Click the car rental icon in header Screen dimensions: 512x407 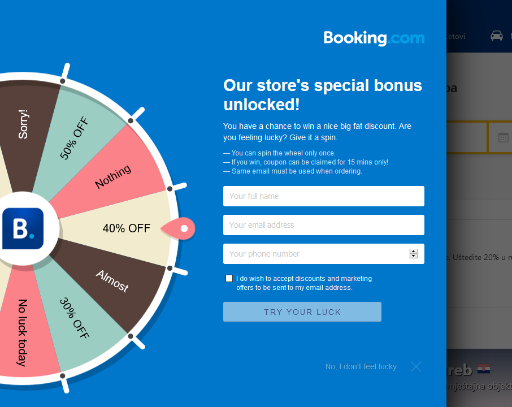tap(497, 36)
